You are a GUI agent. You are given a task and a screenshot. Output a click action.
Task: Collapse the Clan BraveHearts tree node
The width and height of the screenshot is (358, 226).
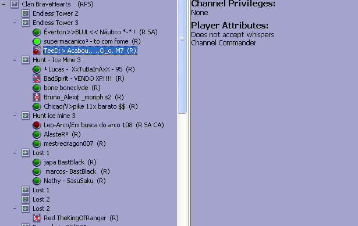(x=4, y=4)
